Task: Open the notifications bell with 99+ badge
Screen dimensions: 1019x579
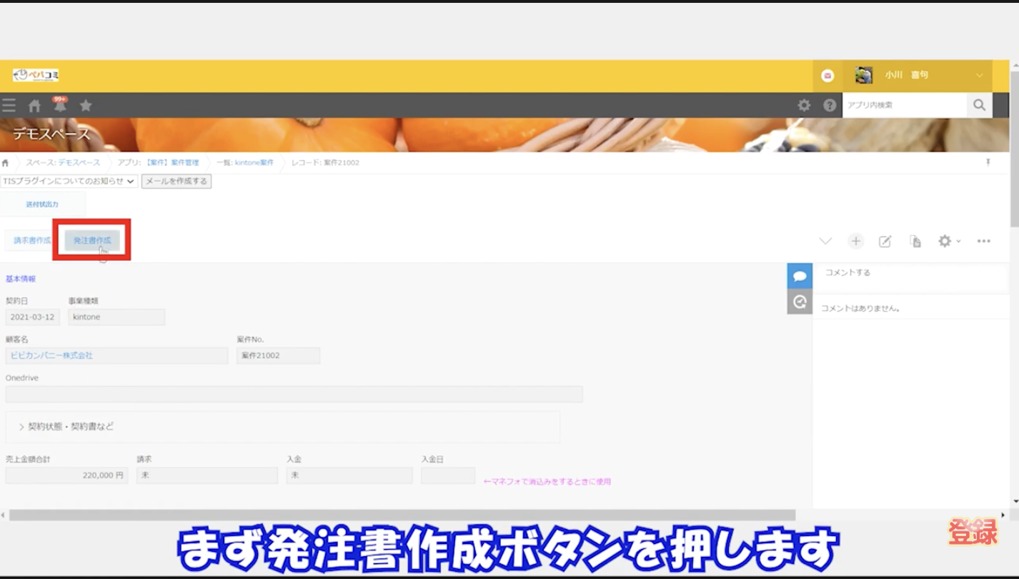Action: coord(60,105)
